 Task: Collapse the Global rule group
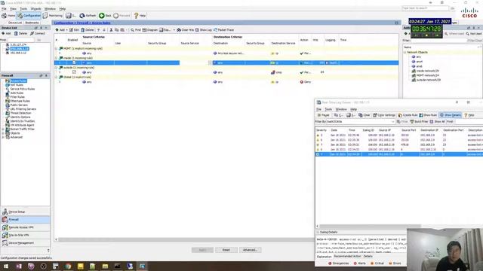[x=56, y=77]
